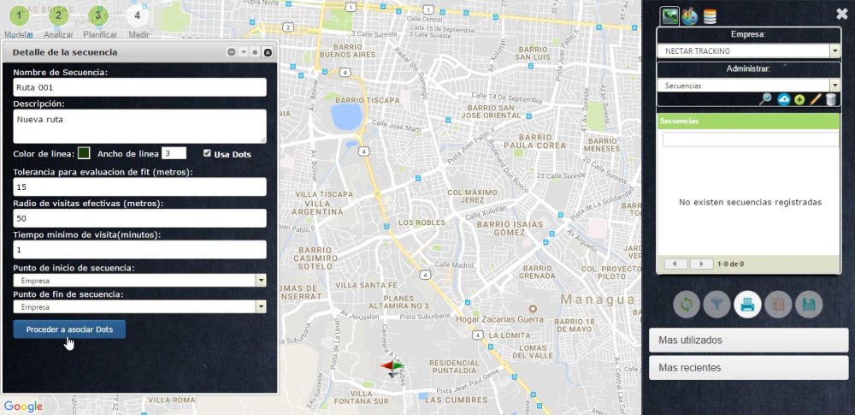Close the right side panel with X
The width and height of the screenshot is (855, 415).
[x=842, y=15]
